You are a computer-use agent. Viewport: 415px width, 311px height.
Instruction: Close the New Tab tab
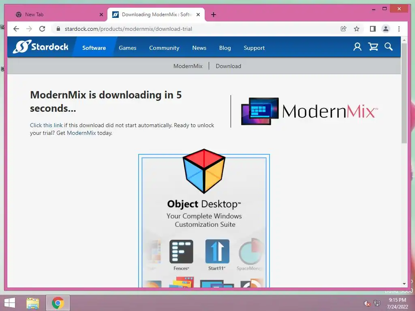[x=101, y=15]
